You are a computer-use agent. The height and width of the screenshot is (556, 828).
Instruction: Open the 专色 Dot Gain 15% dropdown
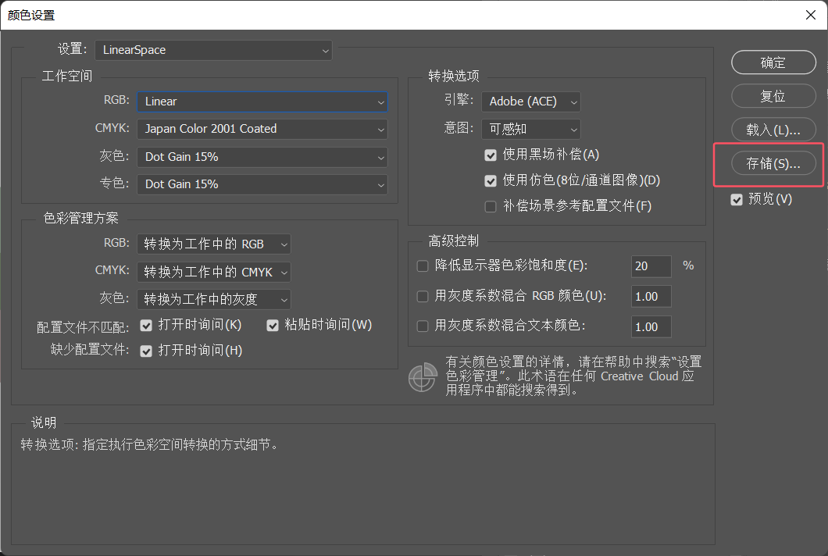point(262,184)
